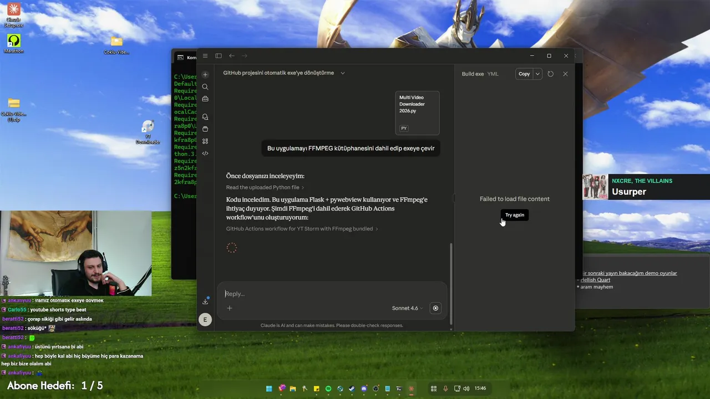Switch to Command Prompt in the taskbar
710x399 pixels.
click(x=399, y=388)
